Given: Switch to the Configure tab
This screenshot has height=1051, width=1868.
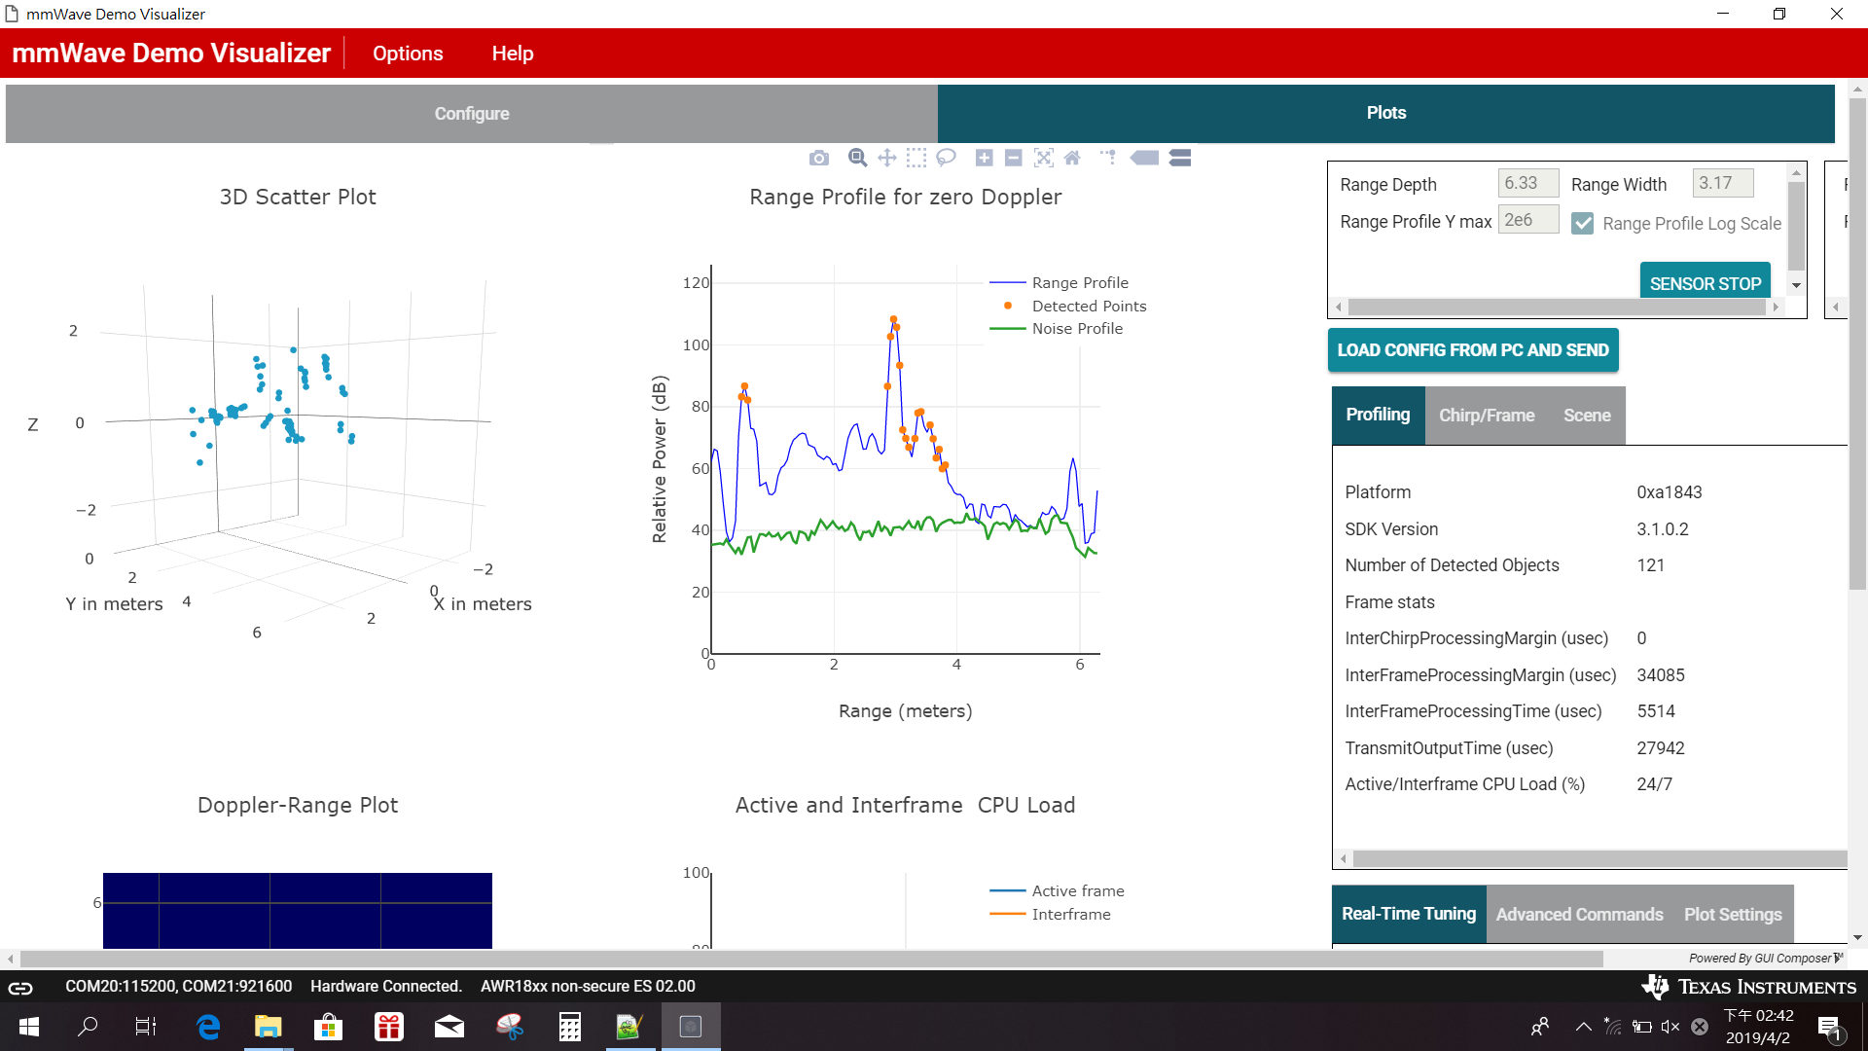Looking at the screenshot, I should point(472,114).
